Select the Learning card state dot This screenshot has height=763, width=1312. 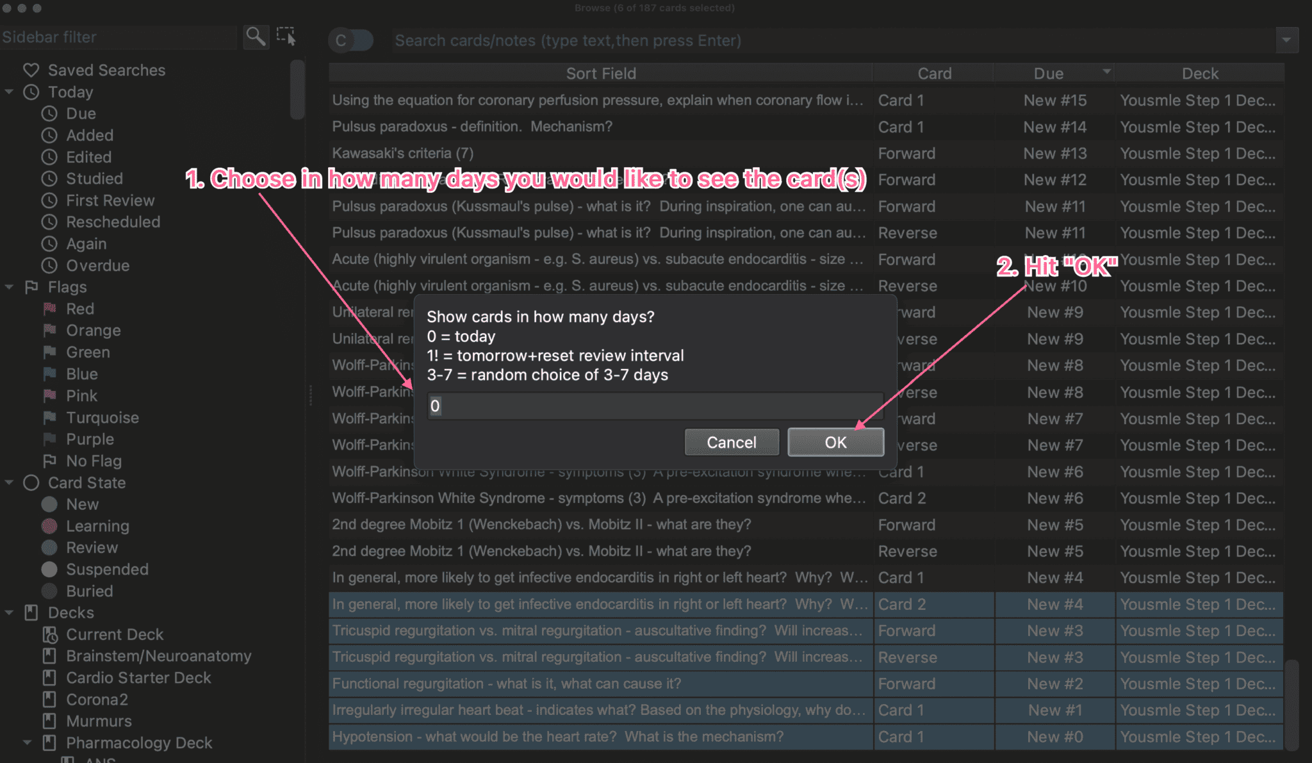coord(49,525)
